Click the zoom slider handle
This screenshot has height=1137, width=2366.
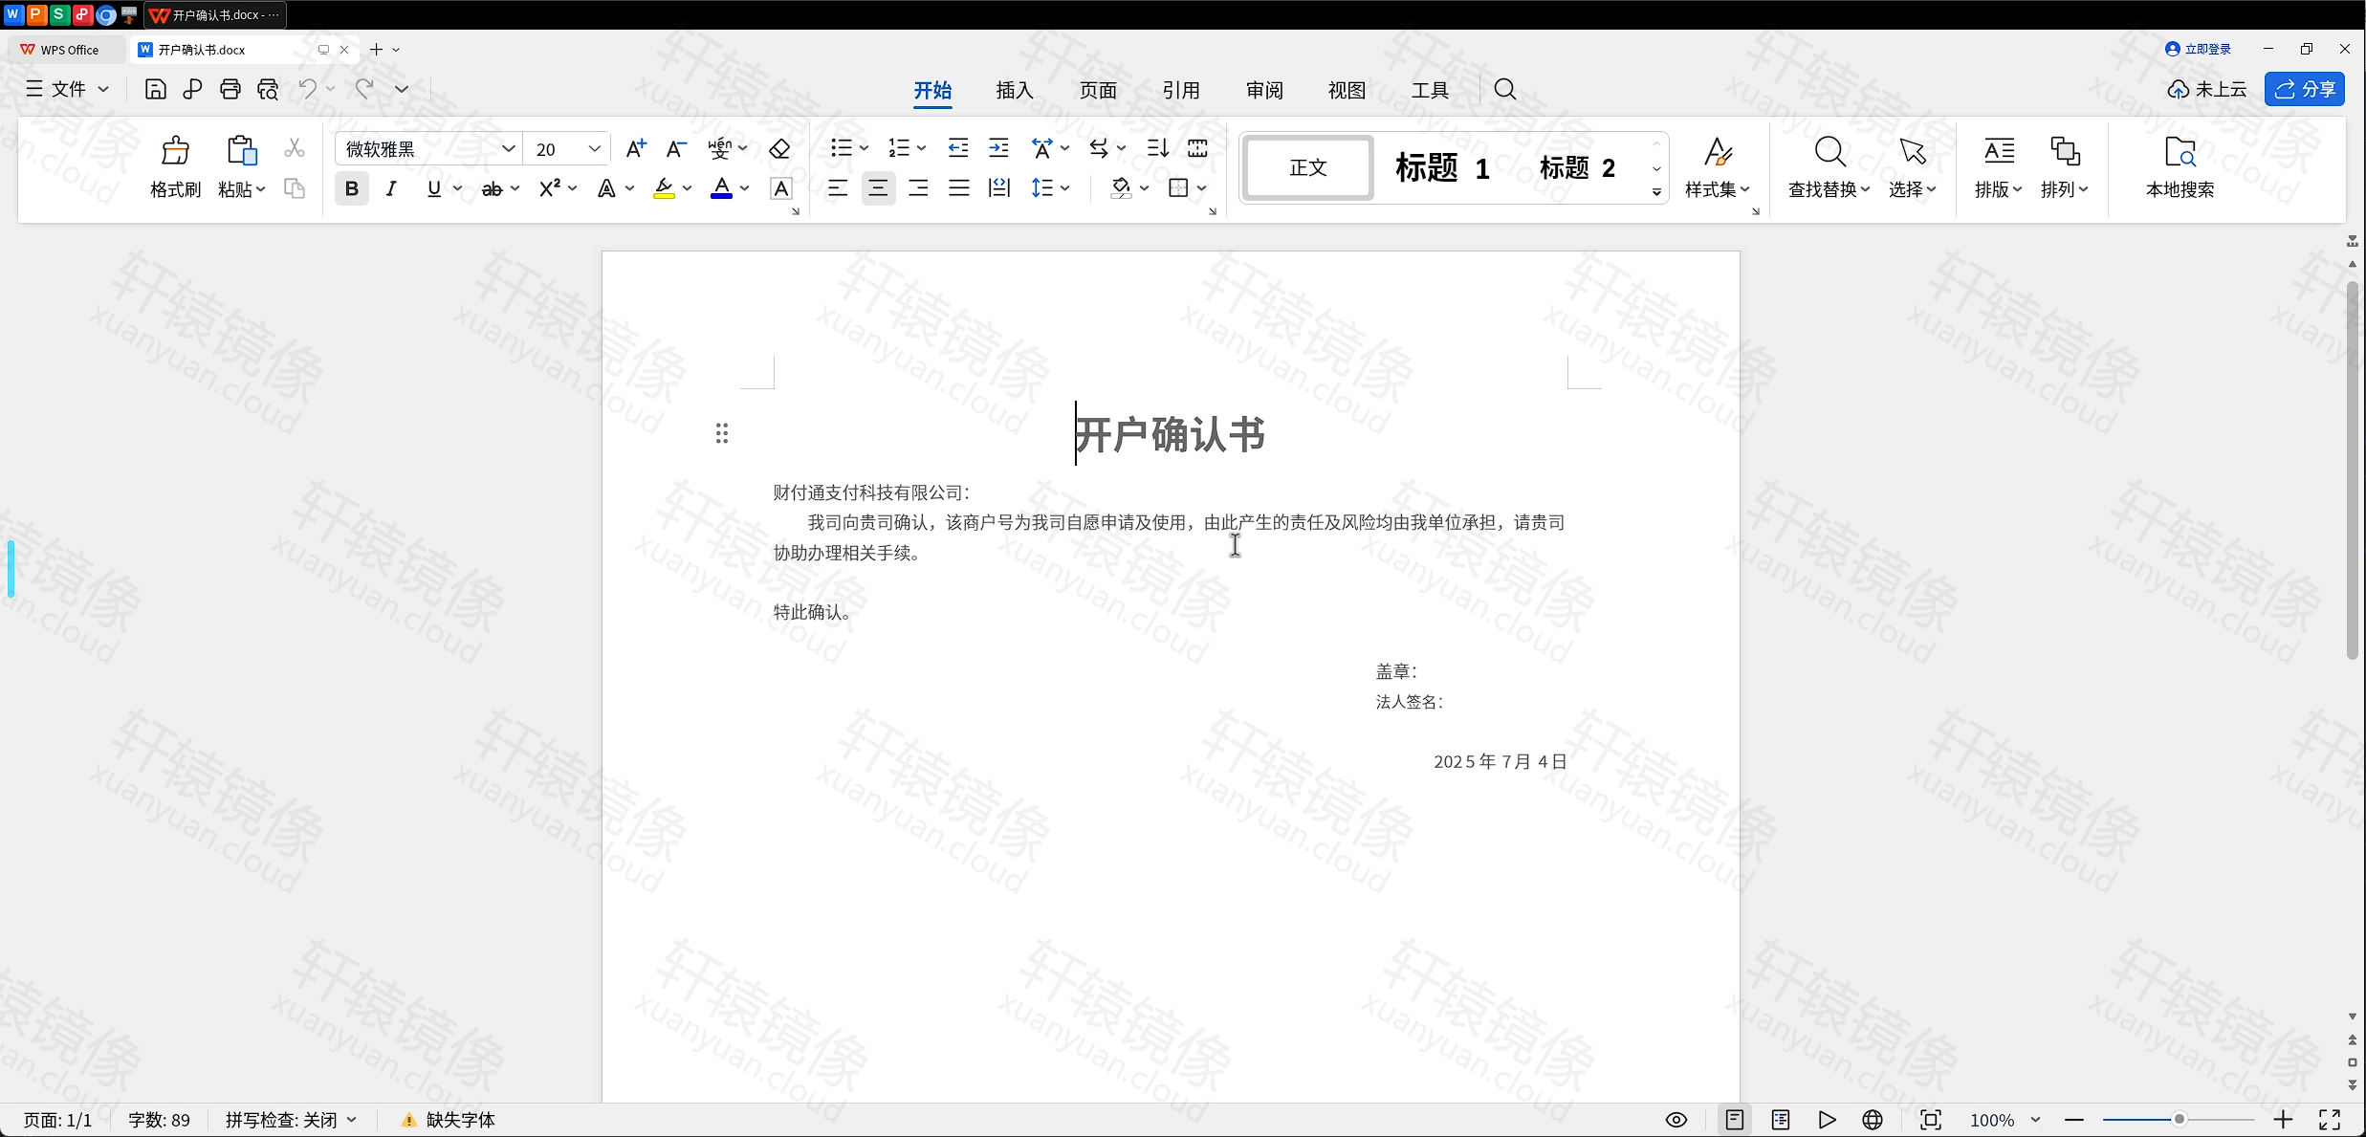pyautogui.click(x=2180, y=1120)
